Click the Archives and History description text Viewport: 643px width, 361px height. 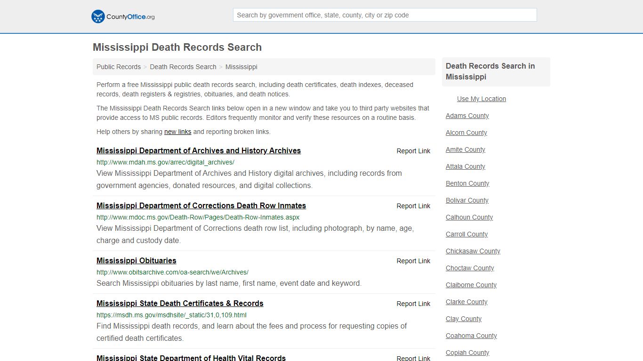249,179
